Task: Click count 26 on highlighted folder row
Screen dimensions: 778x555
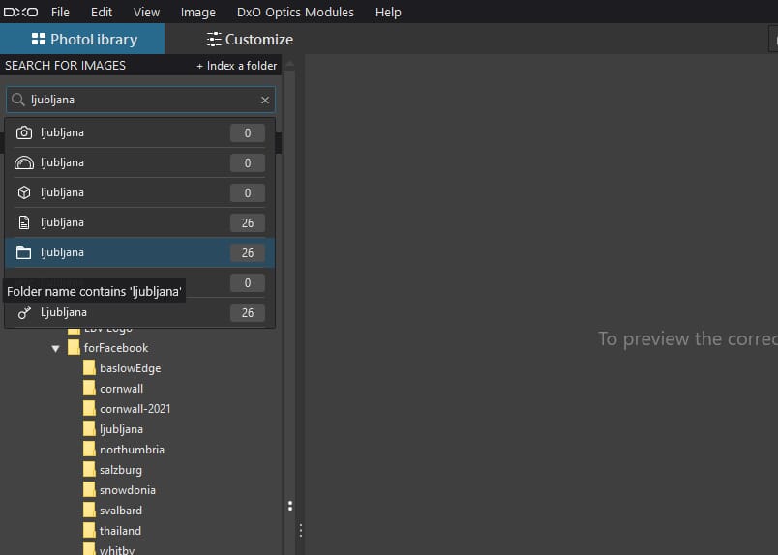Action: click(248, 253)
